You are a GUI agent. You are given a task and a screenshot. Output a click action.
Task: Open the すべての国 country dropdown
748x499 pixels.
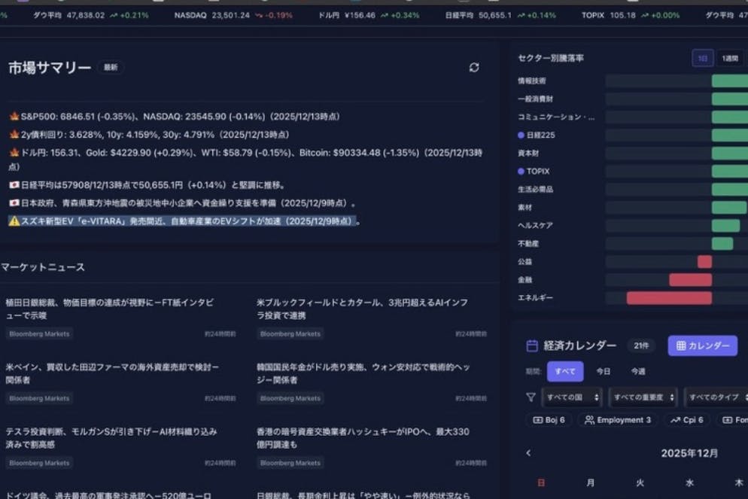pyautogui.click(x=573, y=397)
